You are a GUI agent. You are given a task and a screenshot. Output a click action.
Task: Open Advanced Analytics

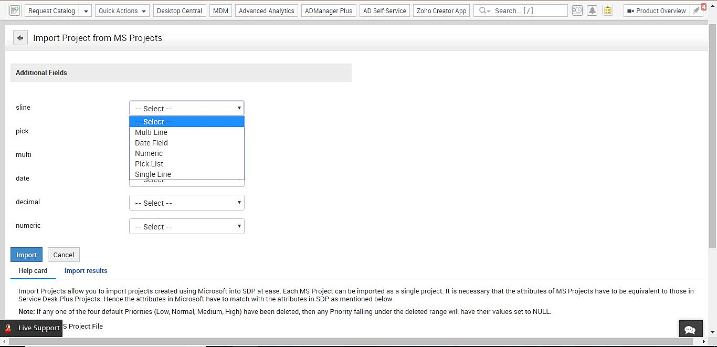click(x=267, y=10)
